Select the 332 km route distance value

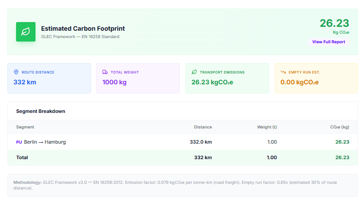[x=25, y=82]
